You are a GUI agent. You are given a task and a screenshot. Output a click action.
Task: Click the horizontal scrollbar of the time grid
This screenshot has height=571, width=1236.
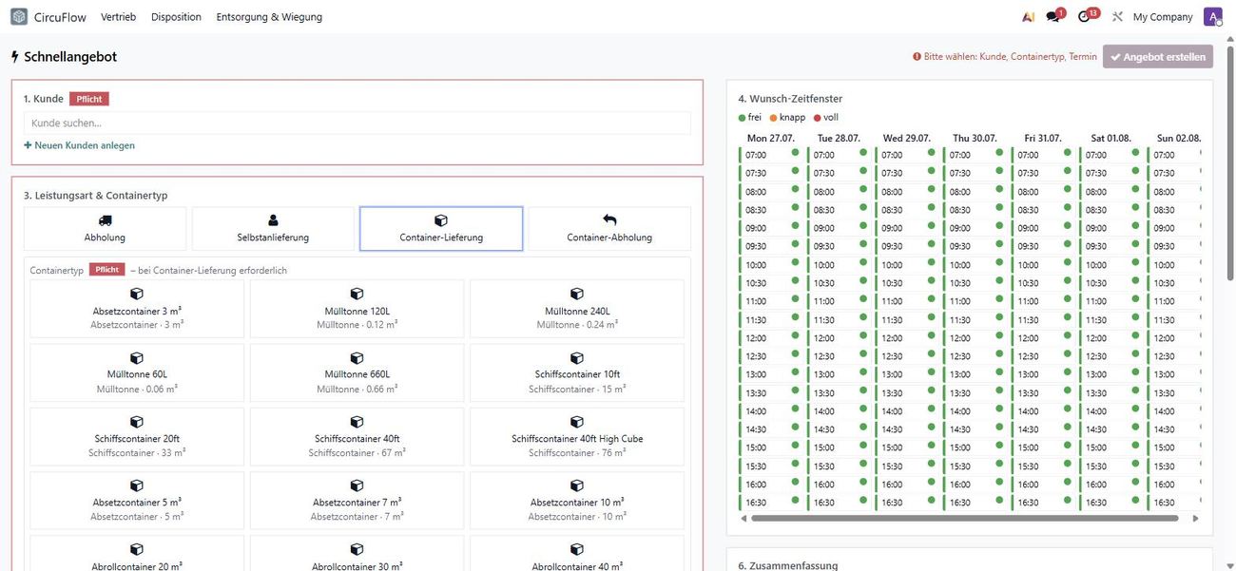click(x=964, y=519)
